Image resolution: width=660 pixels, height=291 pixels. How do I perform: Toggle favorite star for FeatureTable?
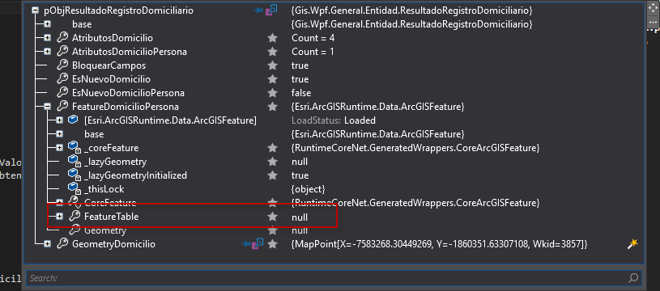(273, 217)
